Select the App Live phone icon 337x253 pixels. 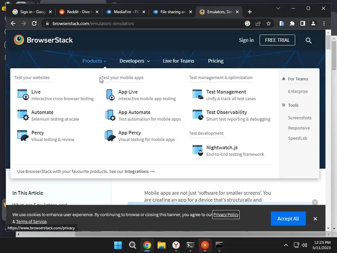(x=110, y=95)
